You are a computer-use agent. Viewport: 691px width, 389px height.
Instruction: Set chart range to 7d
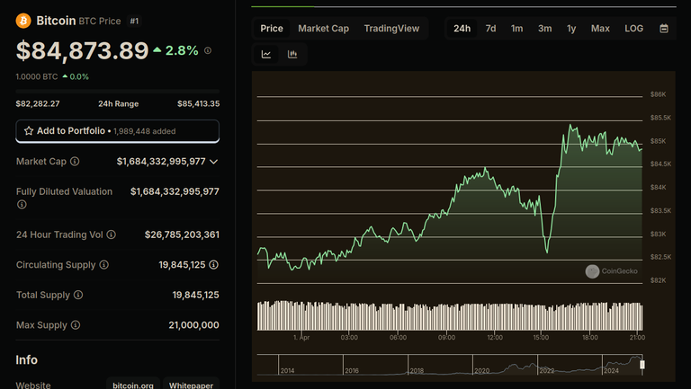490,29
